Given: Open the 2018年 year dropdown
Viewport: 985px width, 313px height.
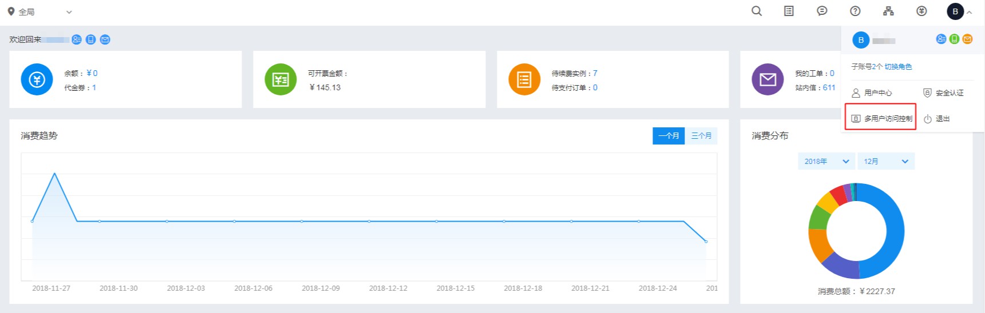Looking at the screenshot, I should coord(826,162).
